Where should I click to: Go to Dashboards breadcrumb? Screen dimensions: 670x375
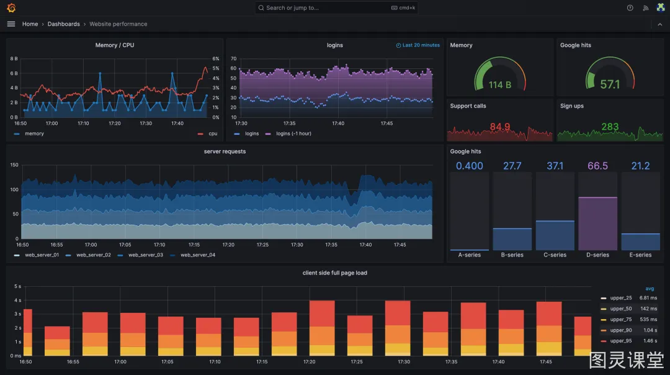pyautogui.click(x=64, y=24)
